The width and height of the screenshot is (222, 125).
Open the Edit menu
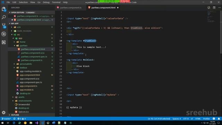point(14,2)
